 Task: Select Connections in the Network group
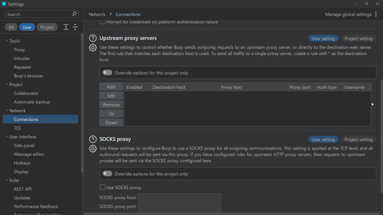click(x=41, y=119)
